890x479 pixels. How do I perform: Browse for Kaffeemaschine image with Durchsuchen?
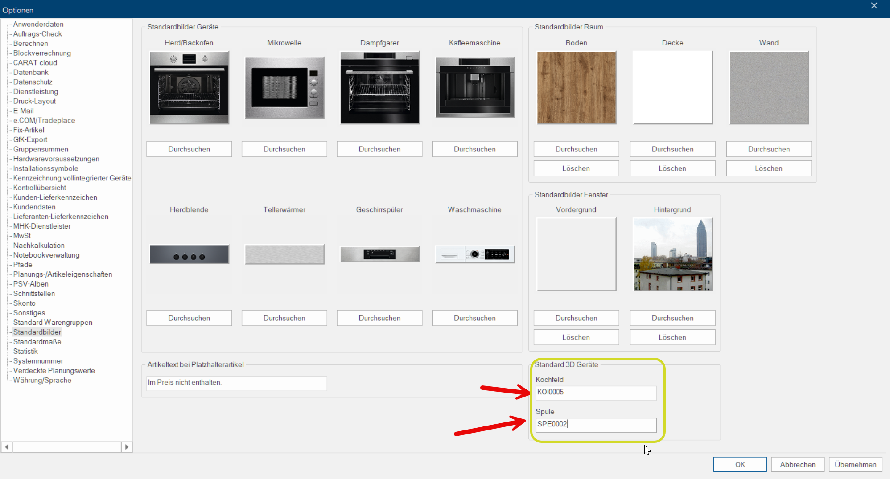coord(475,149)
